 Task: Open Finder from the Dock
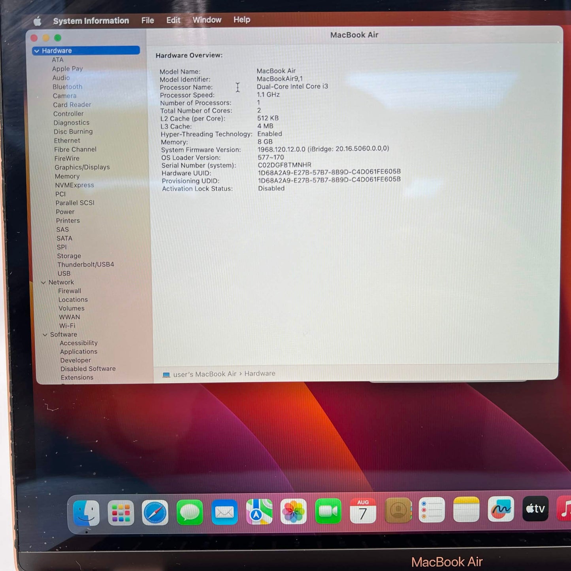tap(86, 513)
